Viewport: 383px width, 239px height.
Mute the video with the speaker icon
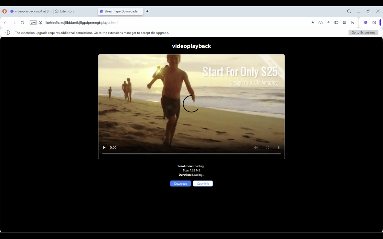click(256, 147)
